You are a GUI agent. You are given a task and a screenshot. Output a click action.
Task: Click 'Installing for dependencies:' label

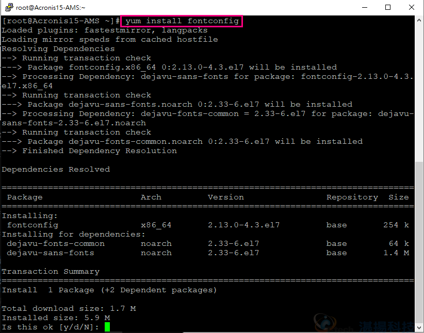click(x=74, y=235)
